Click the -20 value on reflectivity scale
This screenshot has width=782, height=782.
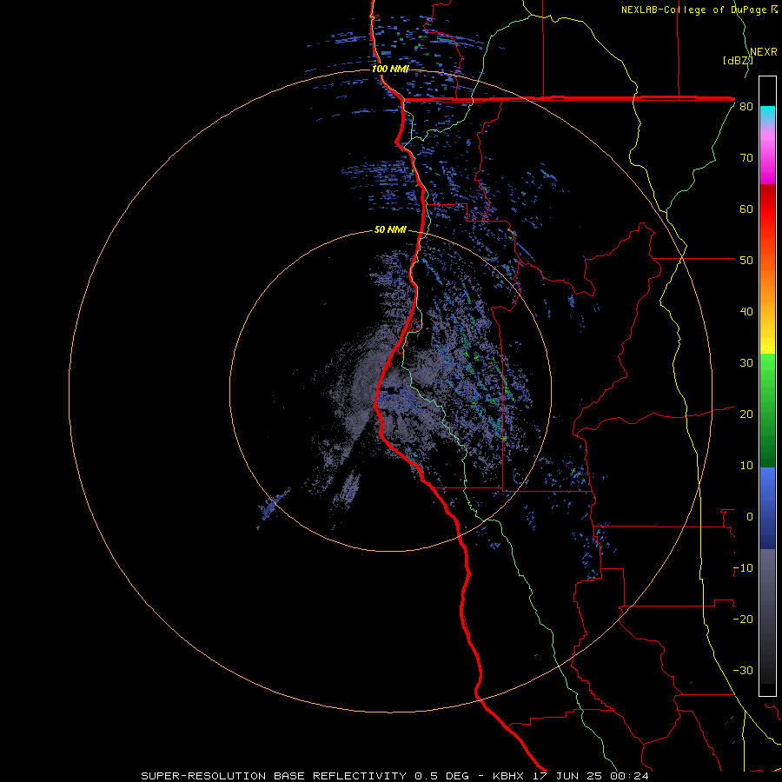[743, 620]
